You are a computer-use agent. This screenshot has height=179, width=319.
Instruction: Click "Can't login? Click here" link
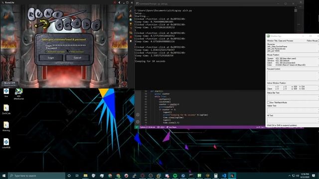click(64, 63)
